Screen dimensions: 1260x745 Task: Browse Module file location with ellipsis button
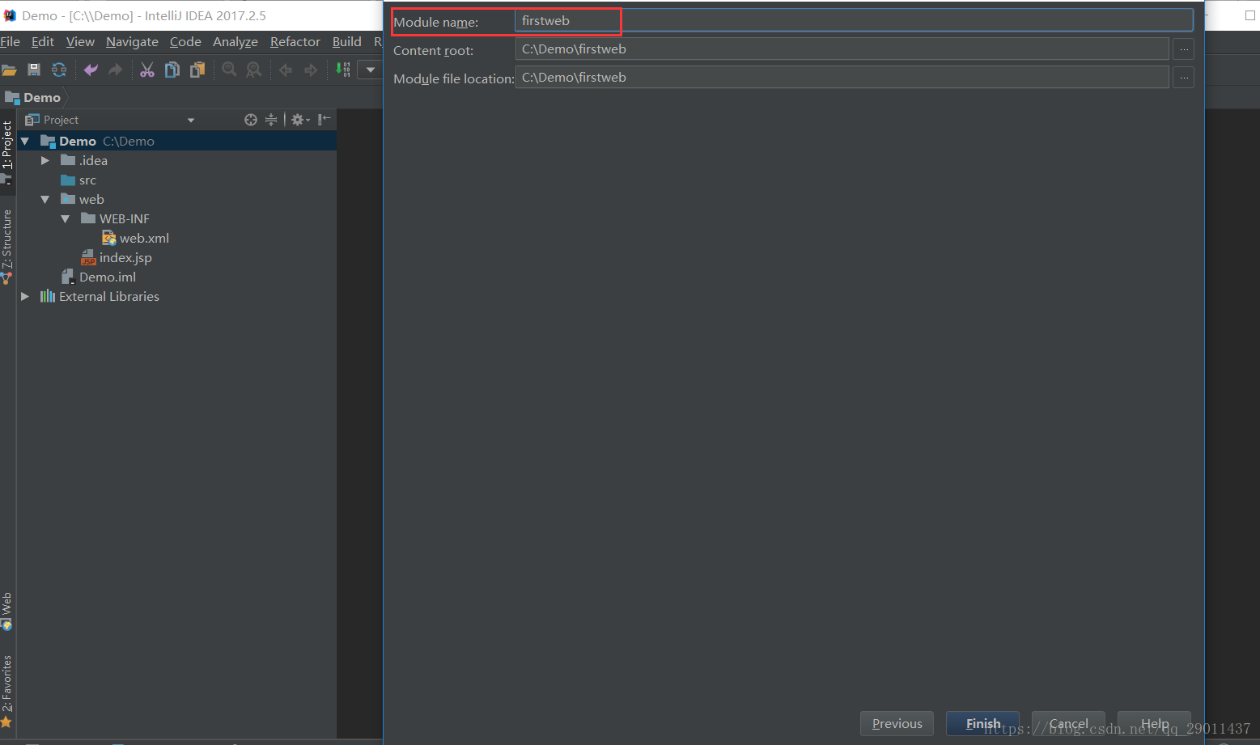pyautogui.click(x=1183, y=78)
